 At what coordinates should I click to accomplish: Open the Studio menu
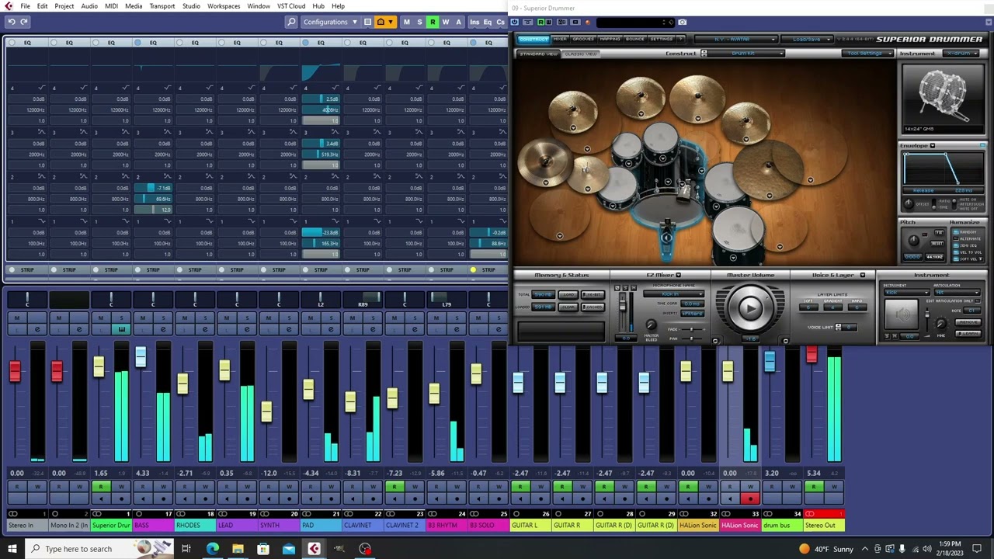(191, 6)
